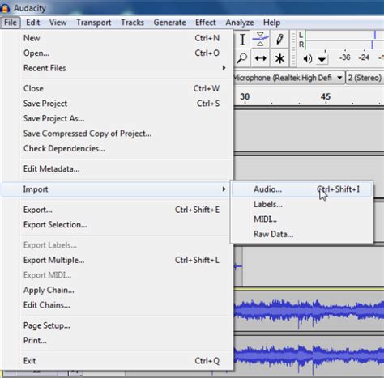Choose Export Multiple...
This screenshot has width=384, height=378.
coord(118,260)
